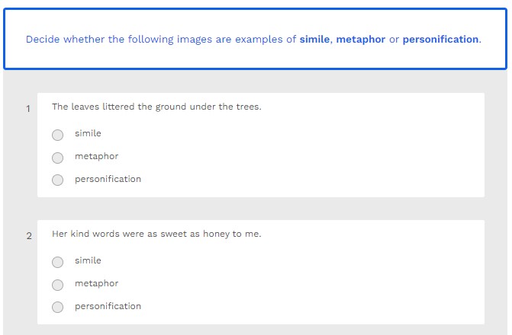Click the question number 2 marker

[29, 236]
